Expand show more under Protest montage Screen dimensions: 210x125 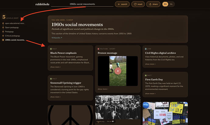[103, 89]
